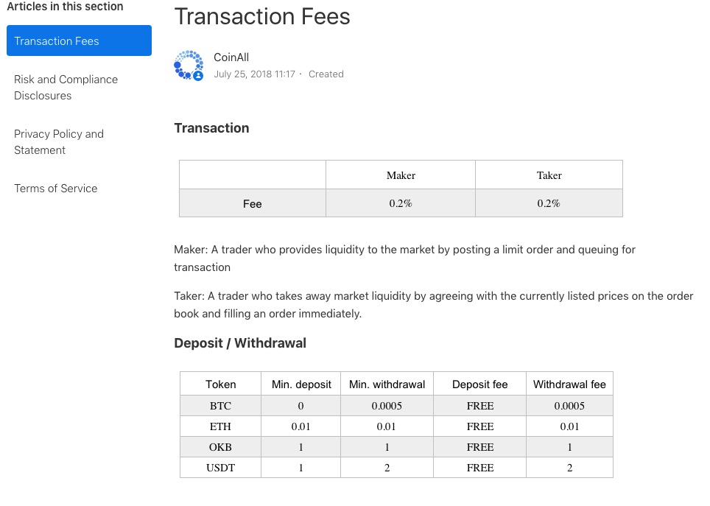Viewport: 710px width, 506px height.
Task: Select the ETH token row cell
Action: 220,426
